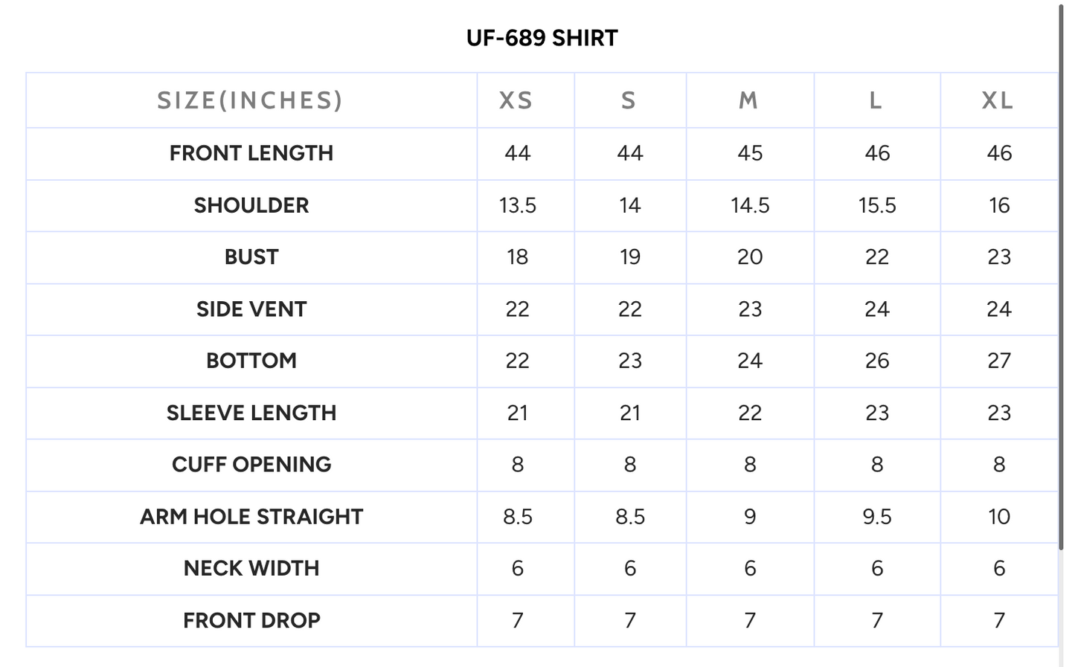Select the XS column header

point(516,100)
